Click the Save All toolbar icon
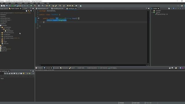Screen dimensions: 185x104 4,6
